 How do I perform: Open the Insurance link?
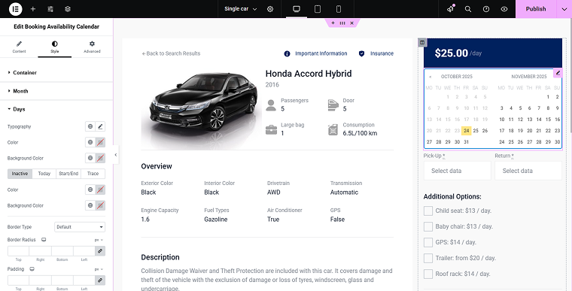click(x=376, y=53)
